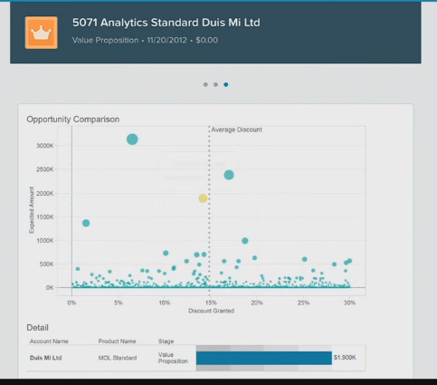Select the teal bubble near 2500K right of the average line
The width and height of the screenshot is (437, 385).
[x=229, y=175]
